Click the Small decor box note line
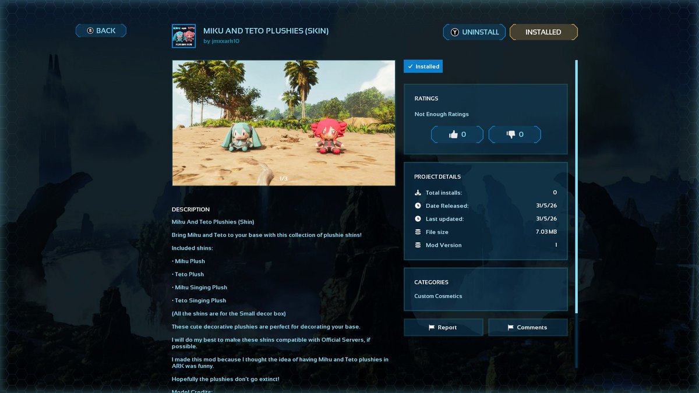 click(229, 314)
